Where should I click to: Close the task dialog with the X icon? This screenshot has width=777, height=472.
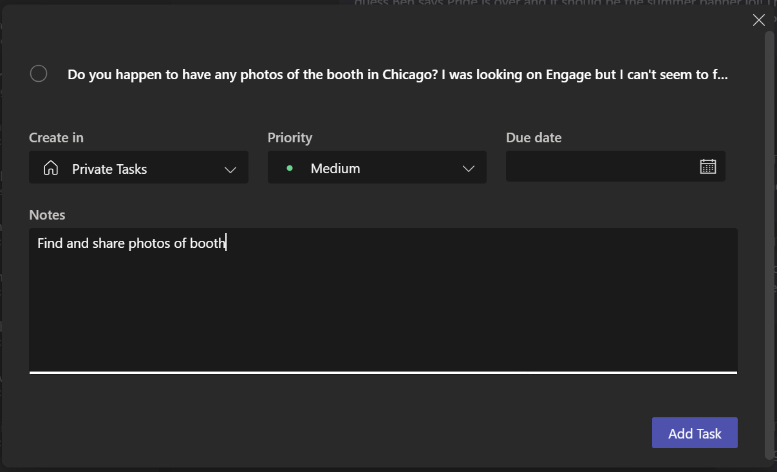[758, 20]
